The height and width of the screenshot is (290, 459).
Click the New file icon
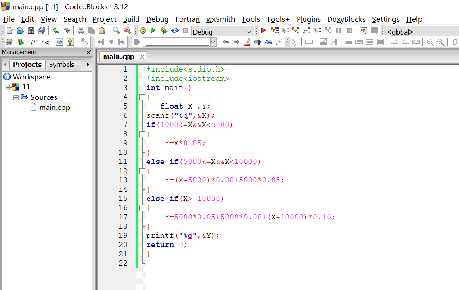[x=9, y=31]
